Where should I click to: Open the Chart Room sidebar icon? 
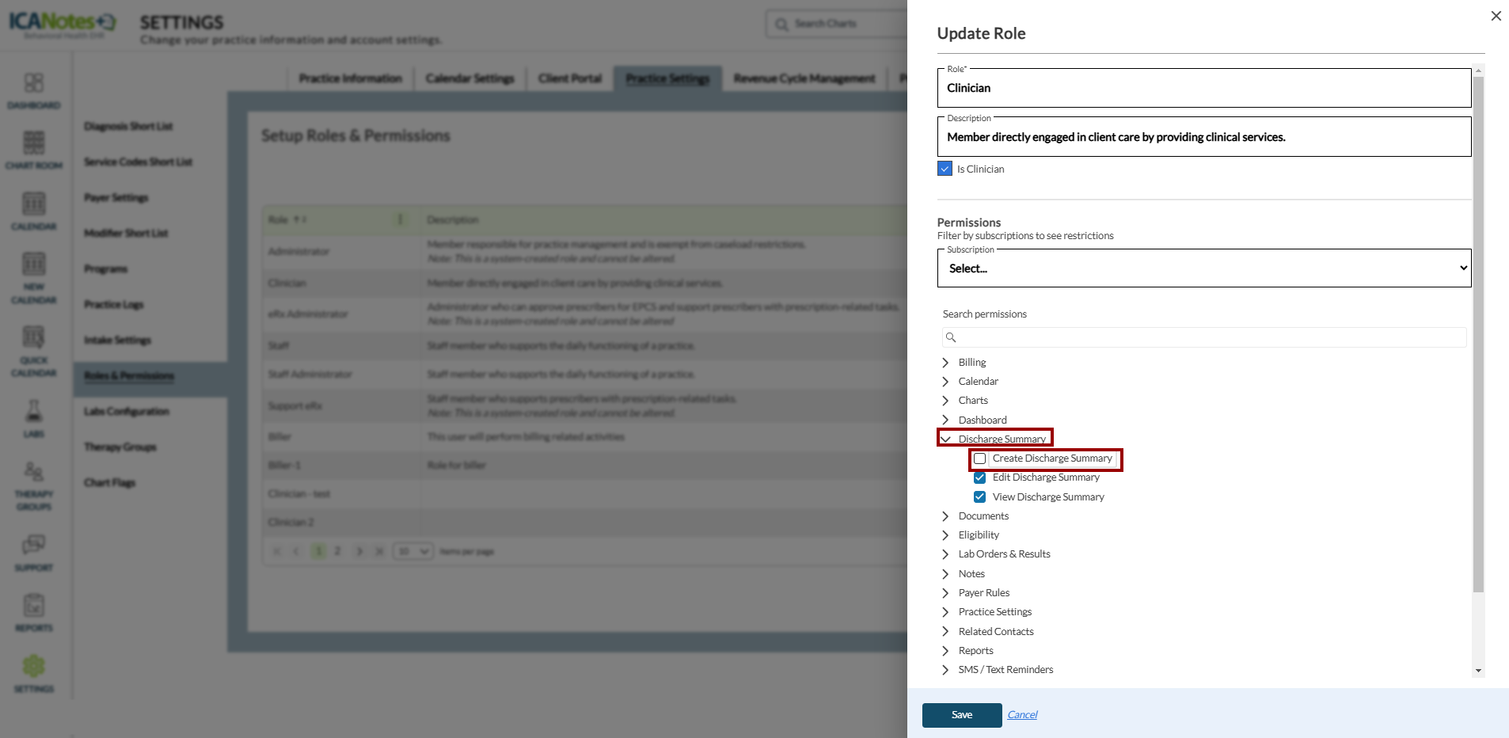click(33, 144)
